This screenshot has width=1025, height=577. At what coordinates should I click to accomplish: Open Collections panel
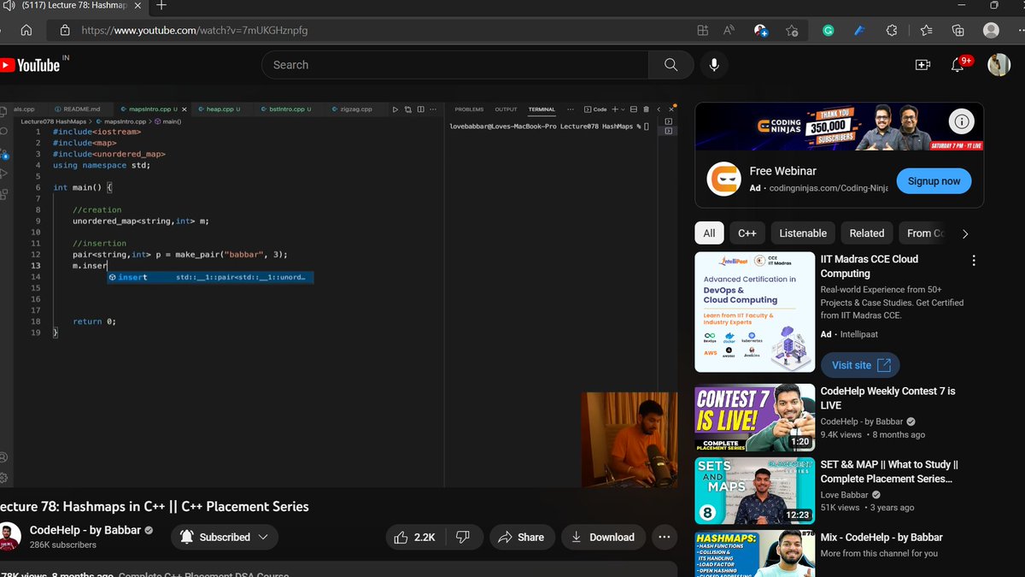(958, 30)
